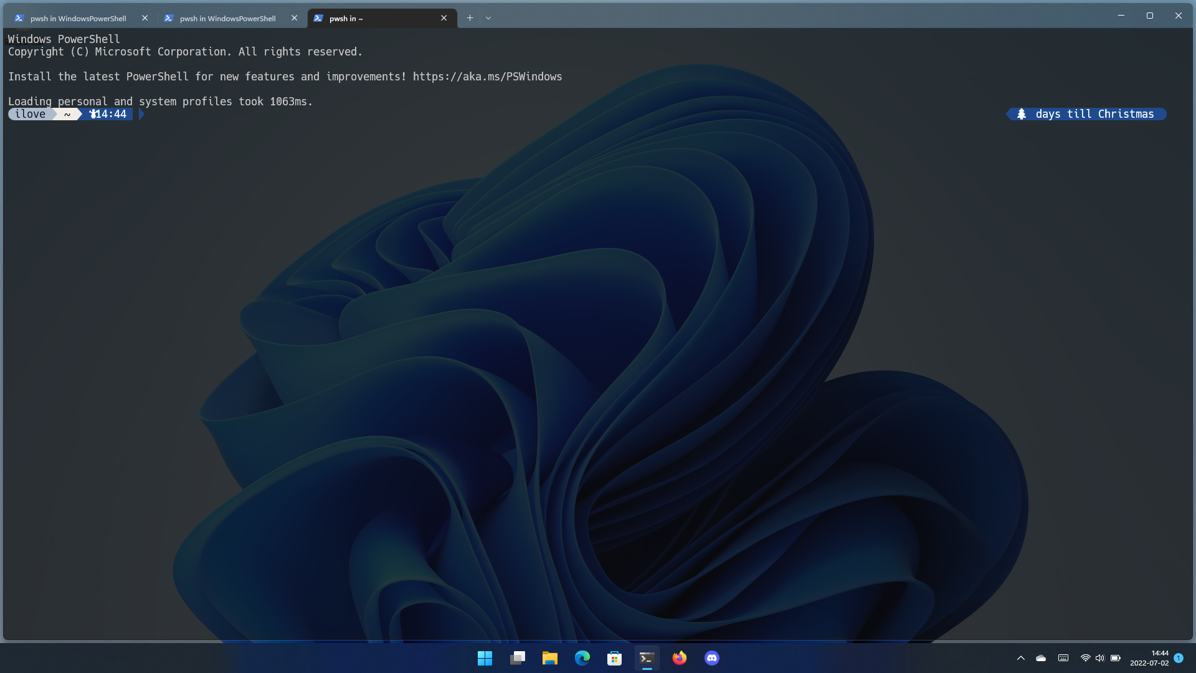Expand the new tab profile dropdown

click(488, 18)
